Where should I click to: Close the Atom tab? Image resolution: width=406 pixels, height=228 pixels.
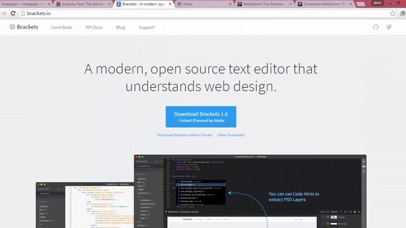click(230, 4)
